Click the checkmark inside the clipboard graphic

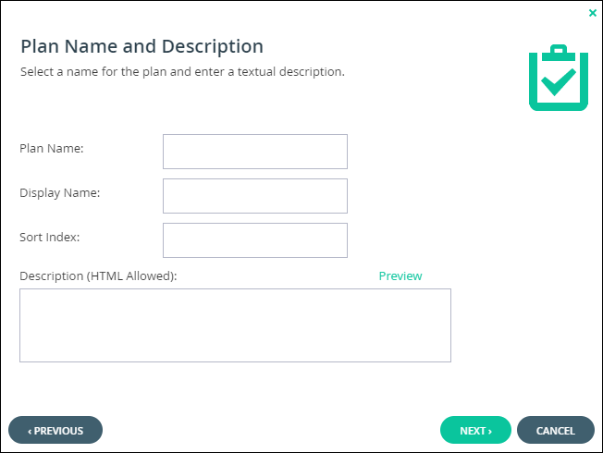point(559,82)
